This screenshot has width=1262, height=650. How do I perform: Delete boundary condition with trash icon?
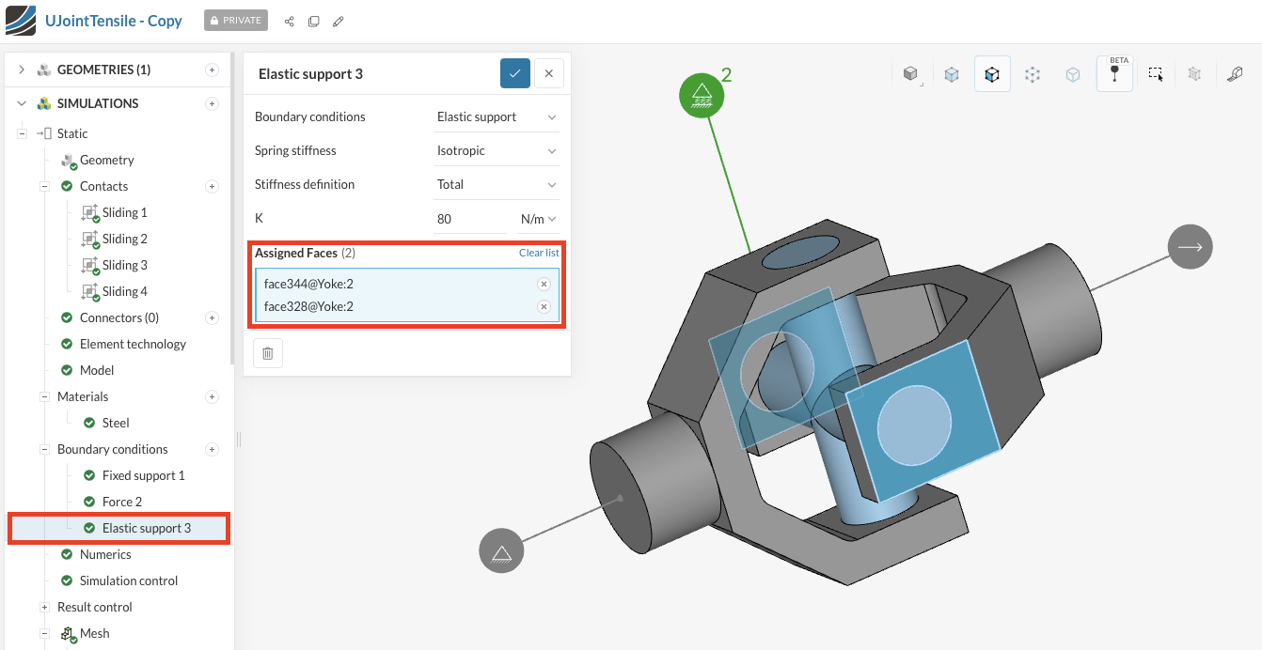[268, 353]
